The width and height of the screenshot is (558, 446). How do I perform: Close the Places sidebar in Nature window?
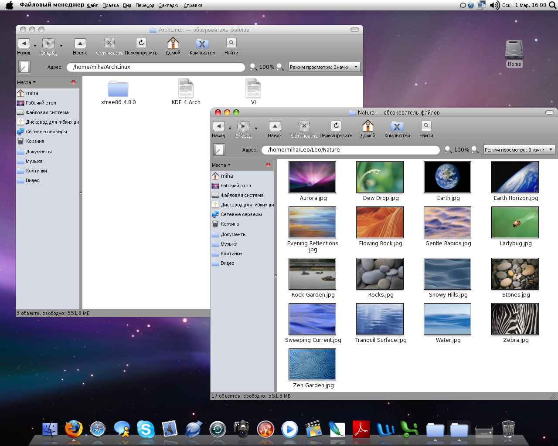[268, 165]
